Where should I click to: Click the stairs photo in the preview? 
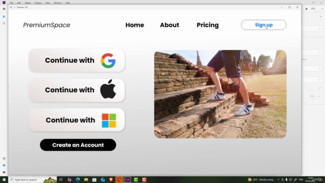pos(220,94)
